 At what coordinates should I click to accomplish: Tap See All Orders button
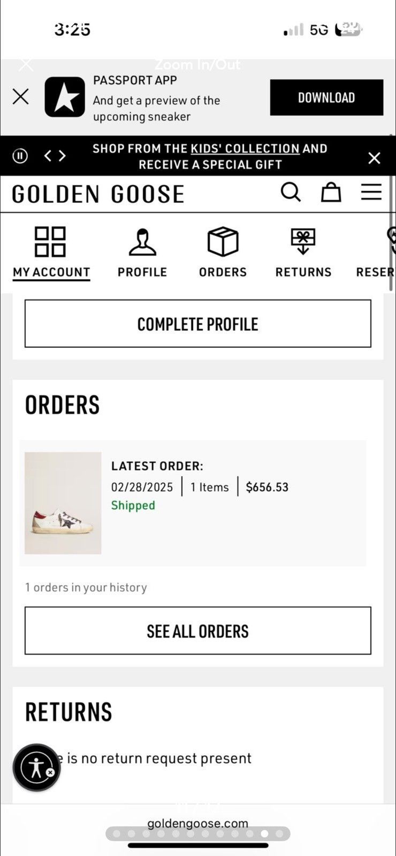pos(198,631)
